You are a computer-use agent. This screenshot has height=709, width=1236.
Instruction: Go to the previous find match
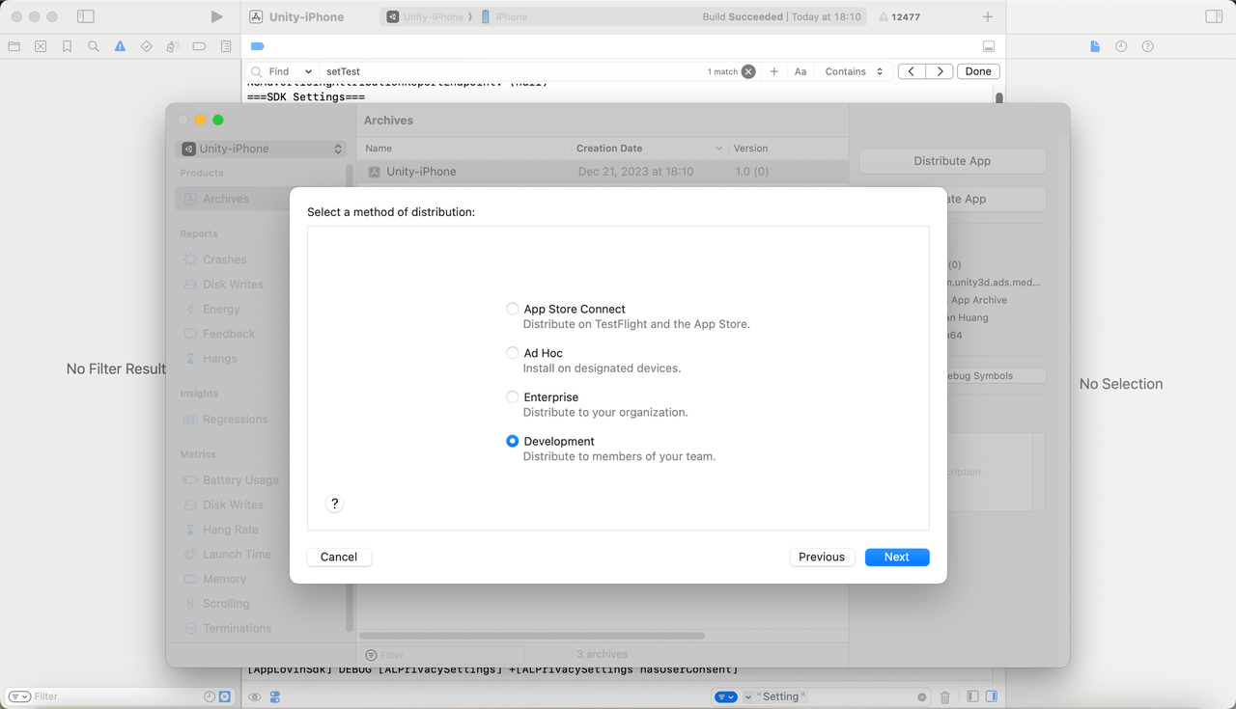click(912, 71)
